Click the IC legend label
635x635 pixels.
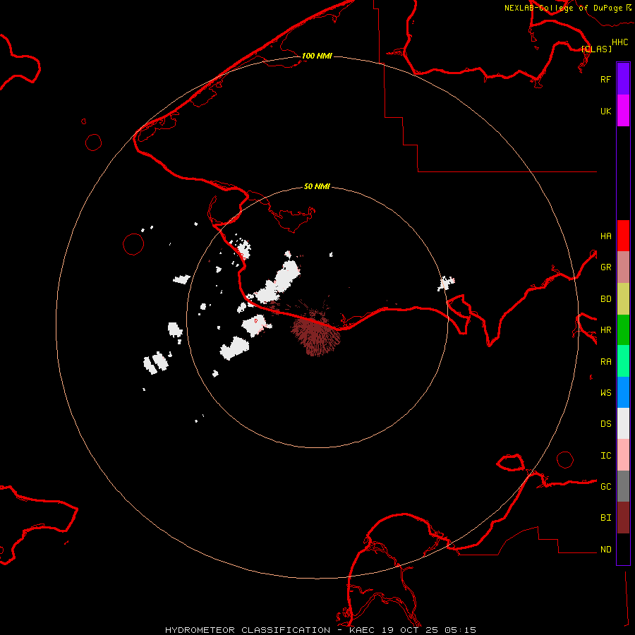click(x=605, y=456)
